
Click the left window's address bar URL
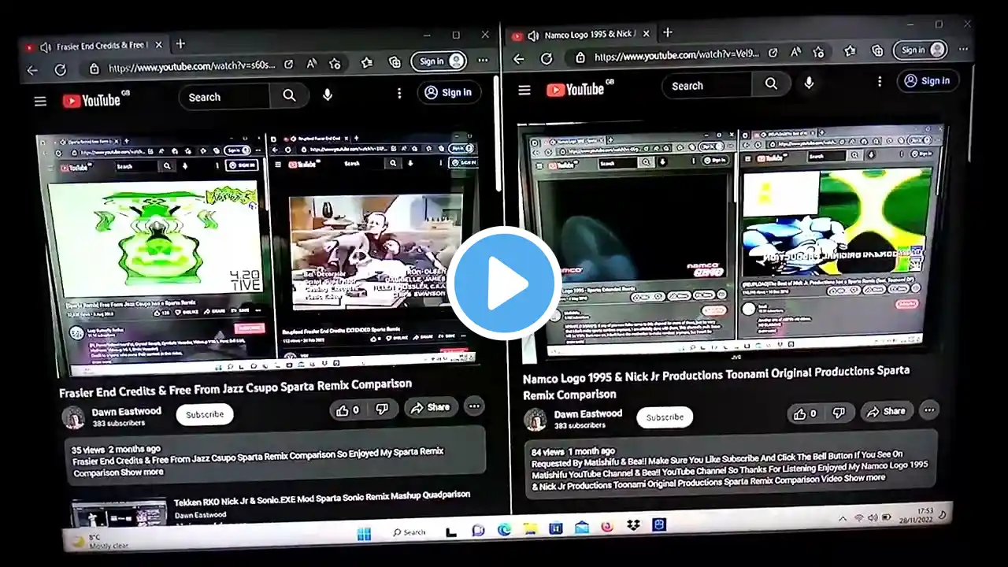tap(192, 67)
